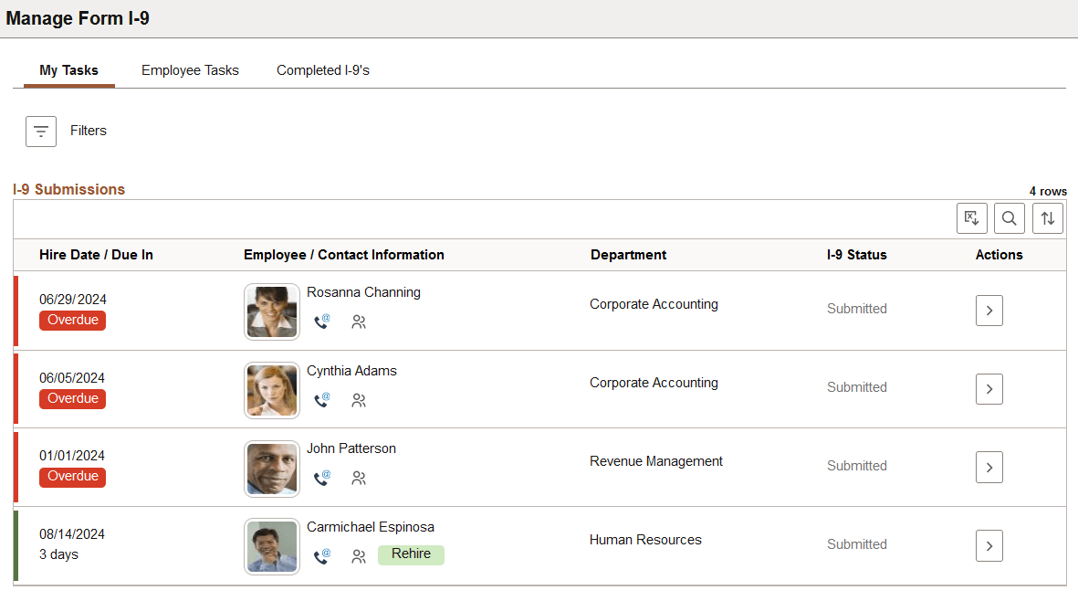This screenshot has width=1078, height=601.
Task: View Carmichael Espinosa's related persons
Action: [359, 555]
